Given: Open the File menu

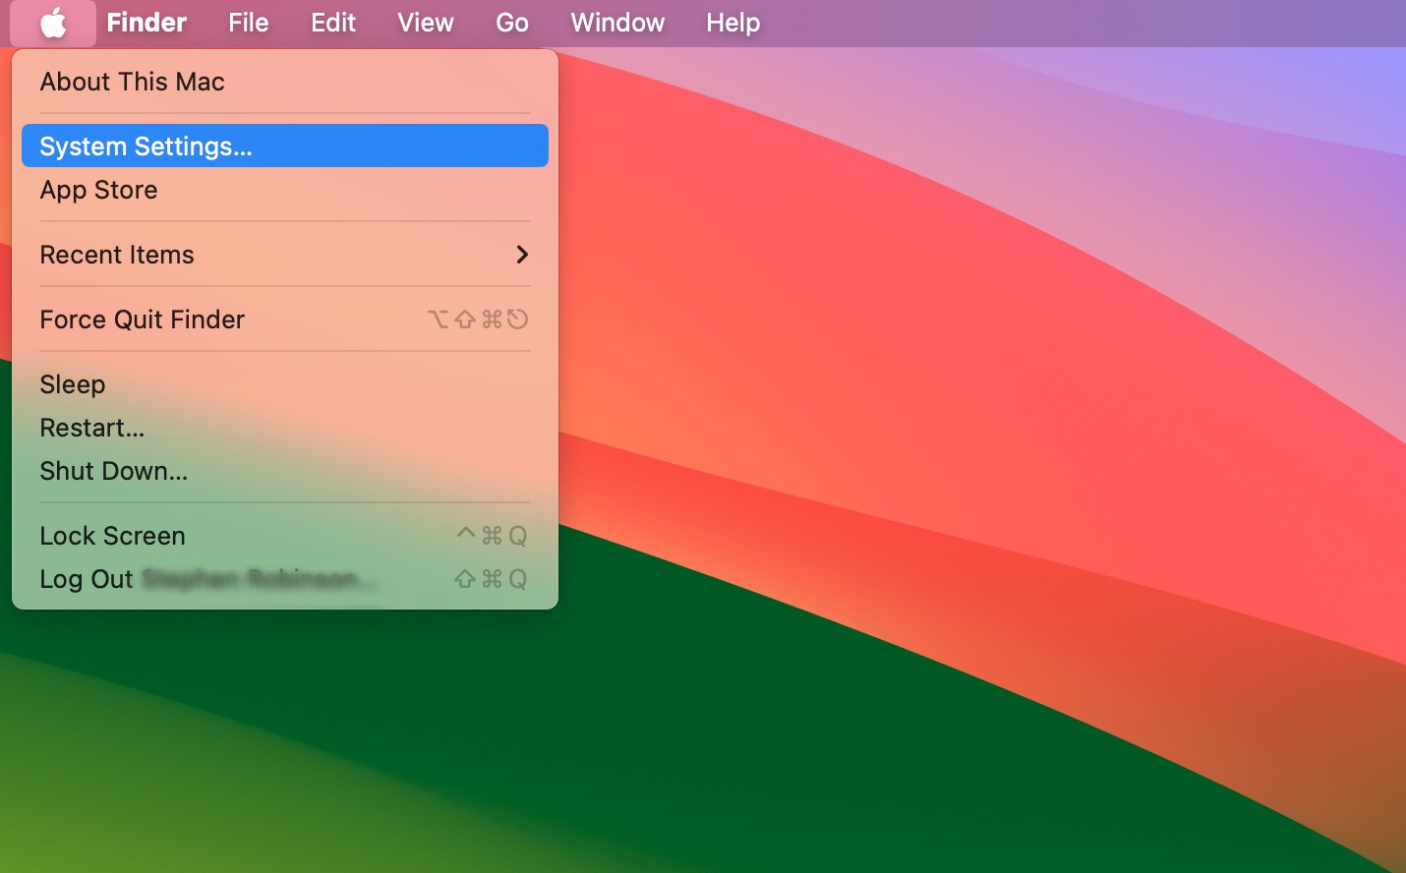Looking at the screenshot, I should tap(249, 23).
